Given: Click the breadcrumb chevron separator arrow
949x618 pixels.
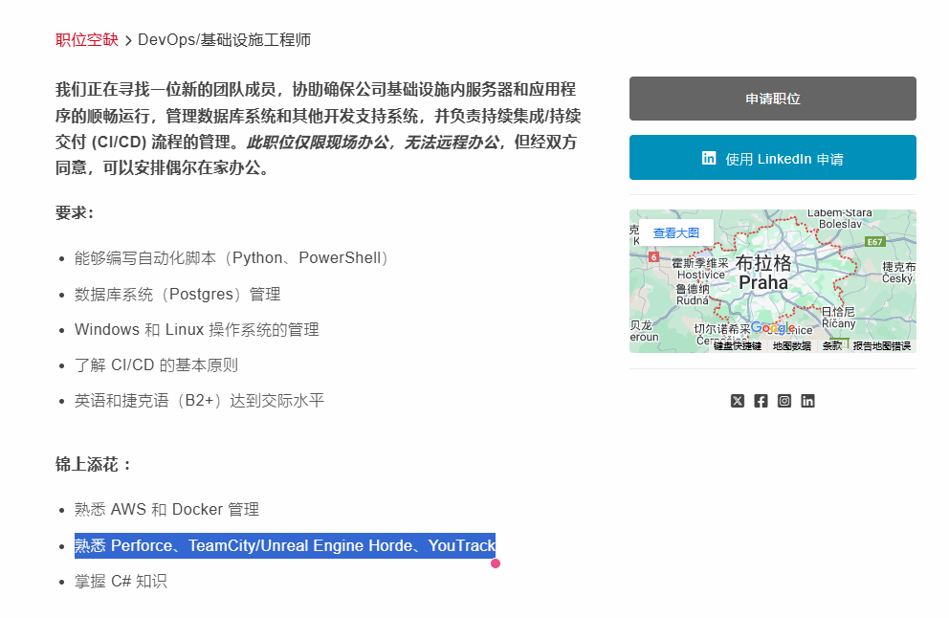Looking at the screenshot, I should coord(128,40).
